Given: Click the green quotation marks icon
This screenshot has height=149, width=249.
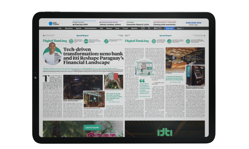Looking at the screenshot, I should tap(142, 81).
